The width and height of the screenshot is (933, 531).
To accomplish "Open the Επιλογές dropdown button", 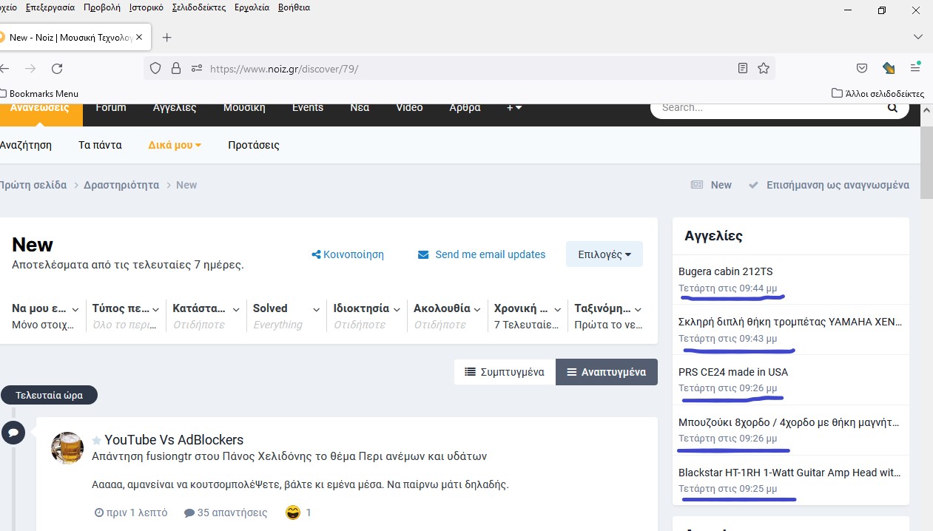I will tap(604, 254).
